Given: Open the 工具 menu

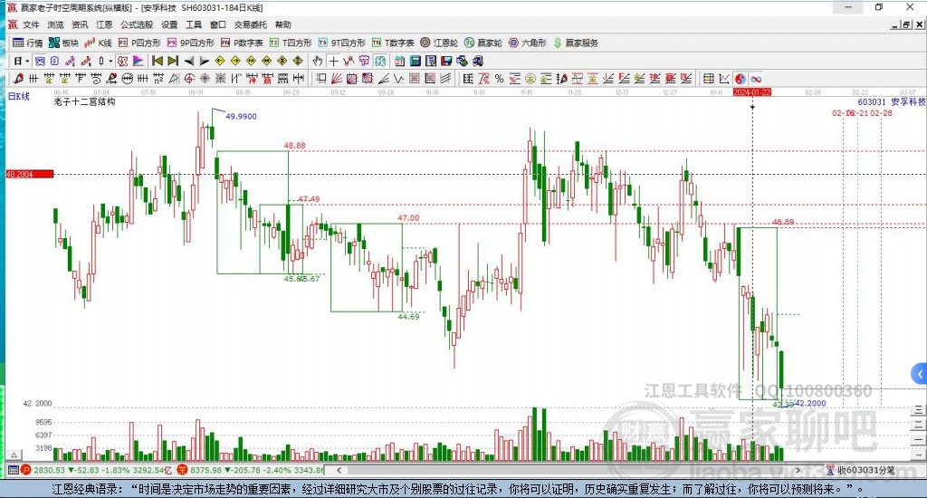Looking at the screenshot, I should (194, 24).
